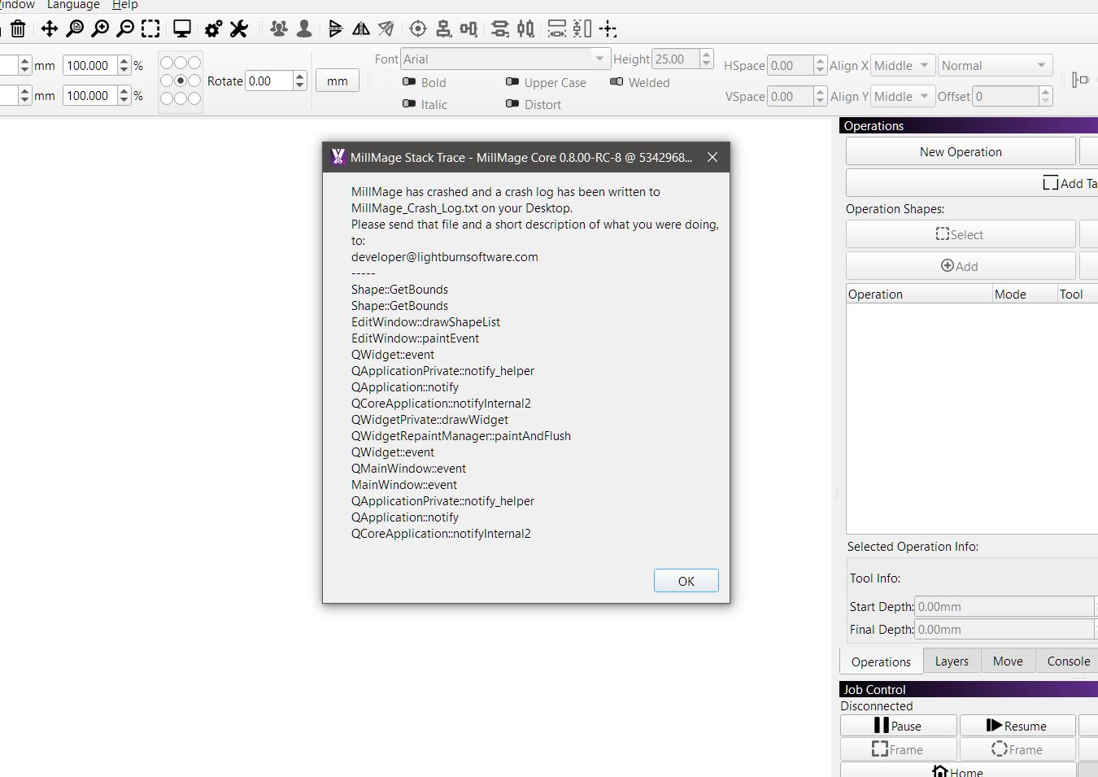Image resolution: width=1098 pixels, height=777 pixels.
Task: Open Device Settings wrench-screwdriver icon
Action: click(238, 29)
